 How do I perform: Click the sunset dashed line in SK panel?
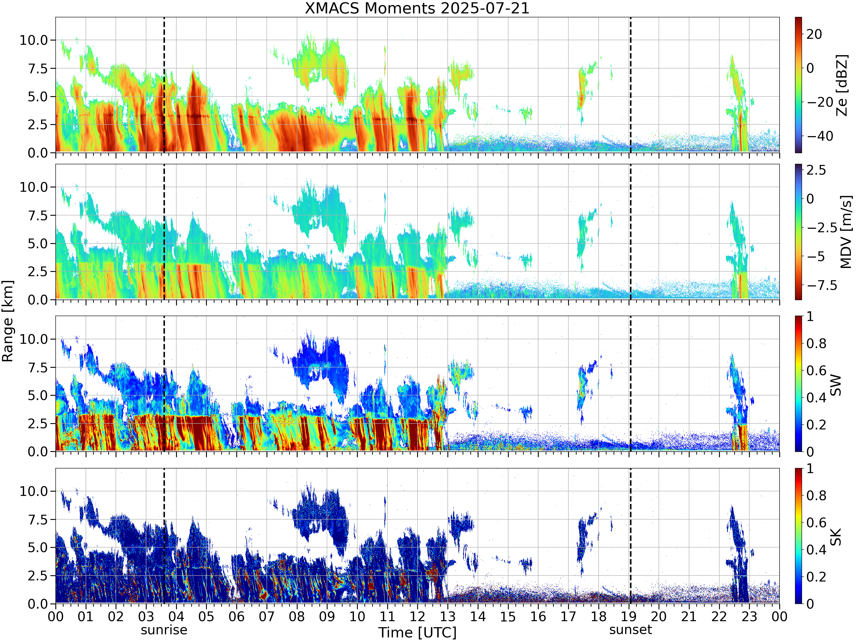coord(630,536)
